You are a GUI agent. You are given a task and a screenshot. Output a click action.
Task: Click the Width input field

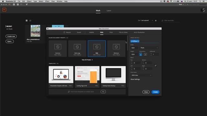134,48
